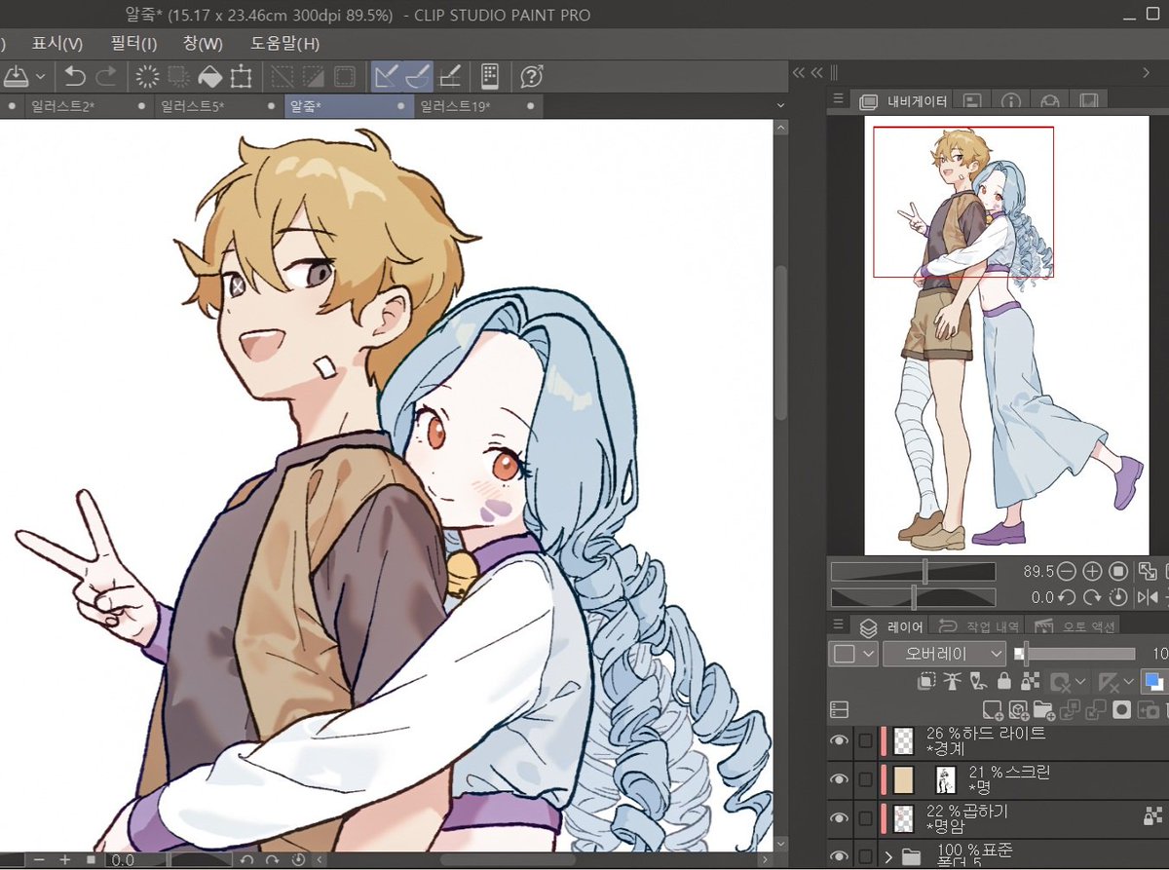Open the smartphone connection icon
Image resolution: width=1169 pixels, height=870 pixels.
click(490, 76)
